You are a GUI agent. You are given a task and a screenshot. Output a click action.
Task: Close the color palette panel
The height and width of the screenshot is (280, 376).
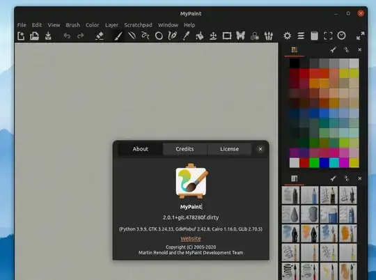pyautogui.click(x=360, y=49)
